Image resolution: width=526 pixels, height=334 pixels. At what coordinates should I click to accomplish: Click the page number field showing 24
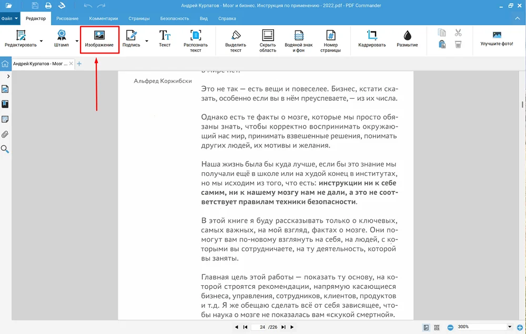(259, 327)
